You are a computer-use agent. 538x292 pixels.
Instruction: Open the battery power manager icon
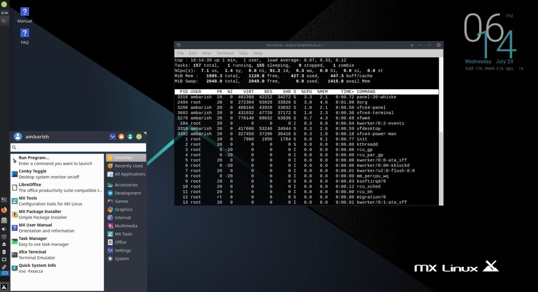4,252
